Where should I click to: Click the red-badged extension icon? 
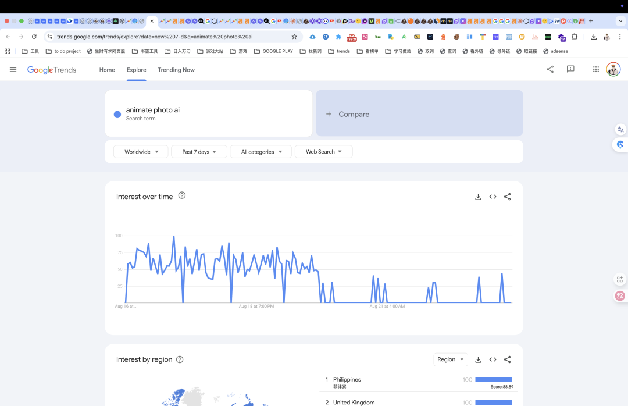click(x=352, y=37)
